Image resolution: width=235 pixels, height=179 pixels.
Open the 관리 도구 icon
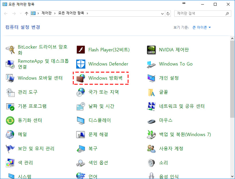click(x=10, y=92)
